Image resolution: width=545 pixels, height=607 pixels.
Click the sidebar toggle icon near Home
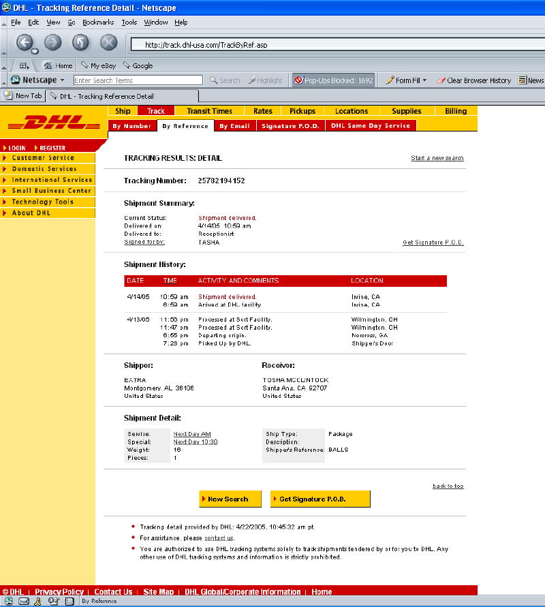point(25,66)
